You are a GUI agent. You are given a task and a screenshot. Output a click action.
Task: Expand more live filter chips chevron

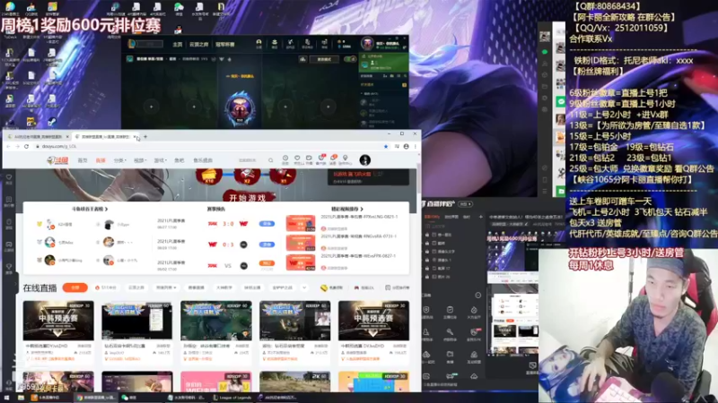coord(304,287)
